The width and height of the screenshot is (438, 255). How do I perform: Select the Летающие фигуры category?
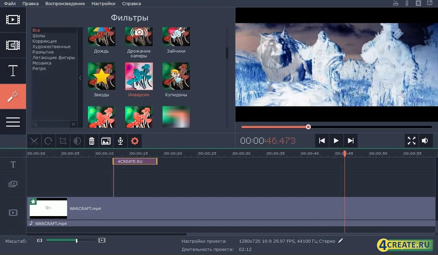click(x=53, y=58)
